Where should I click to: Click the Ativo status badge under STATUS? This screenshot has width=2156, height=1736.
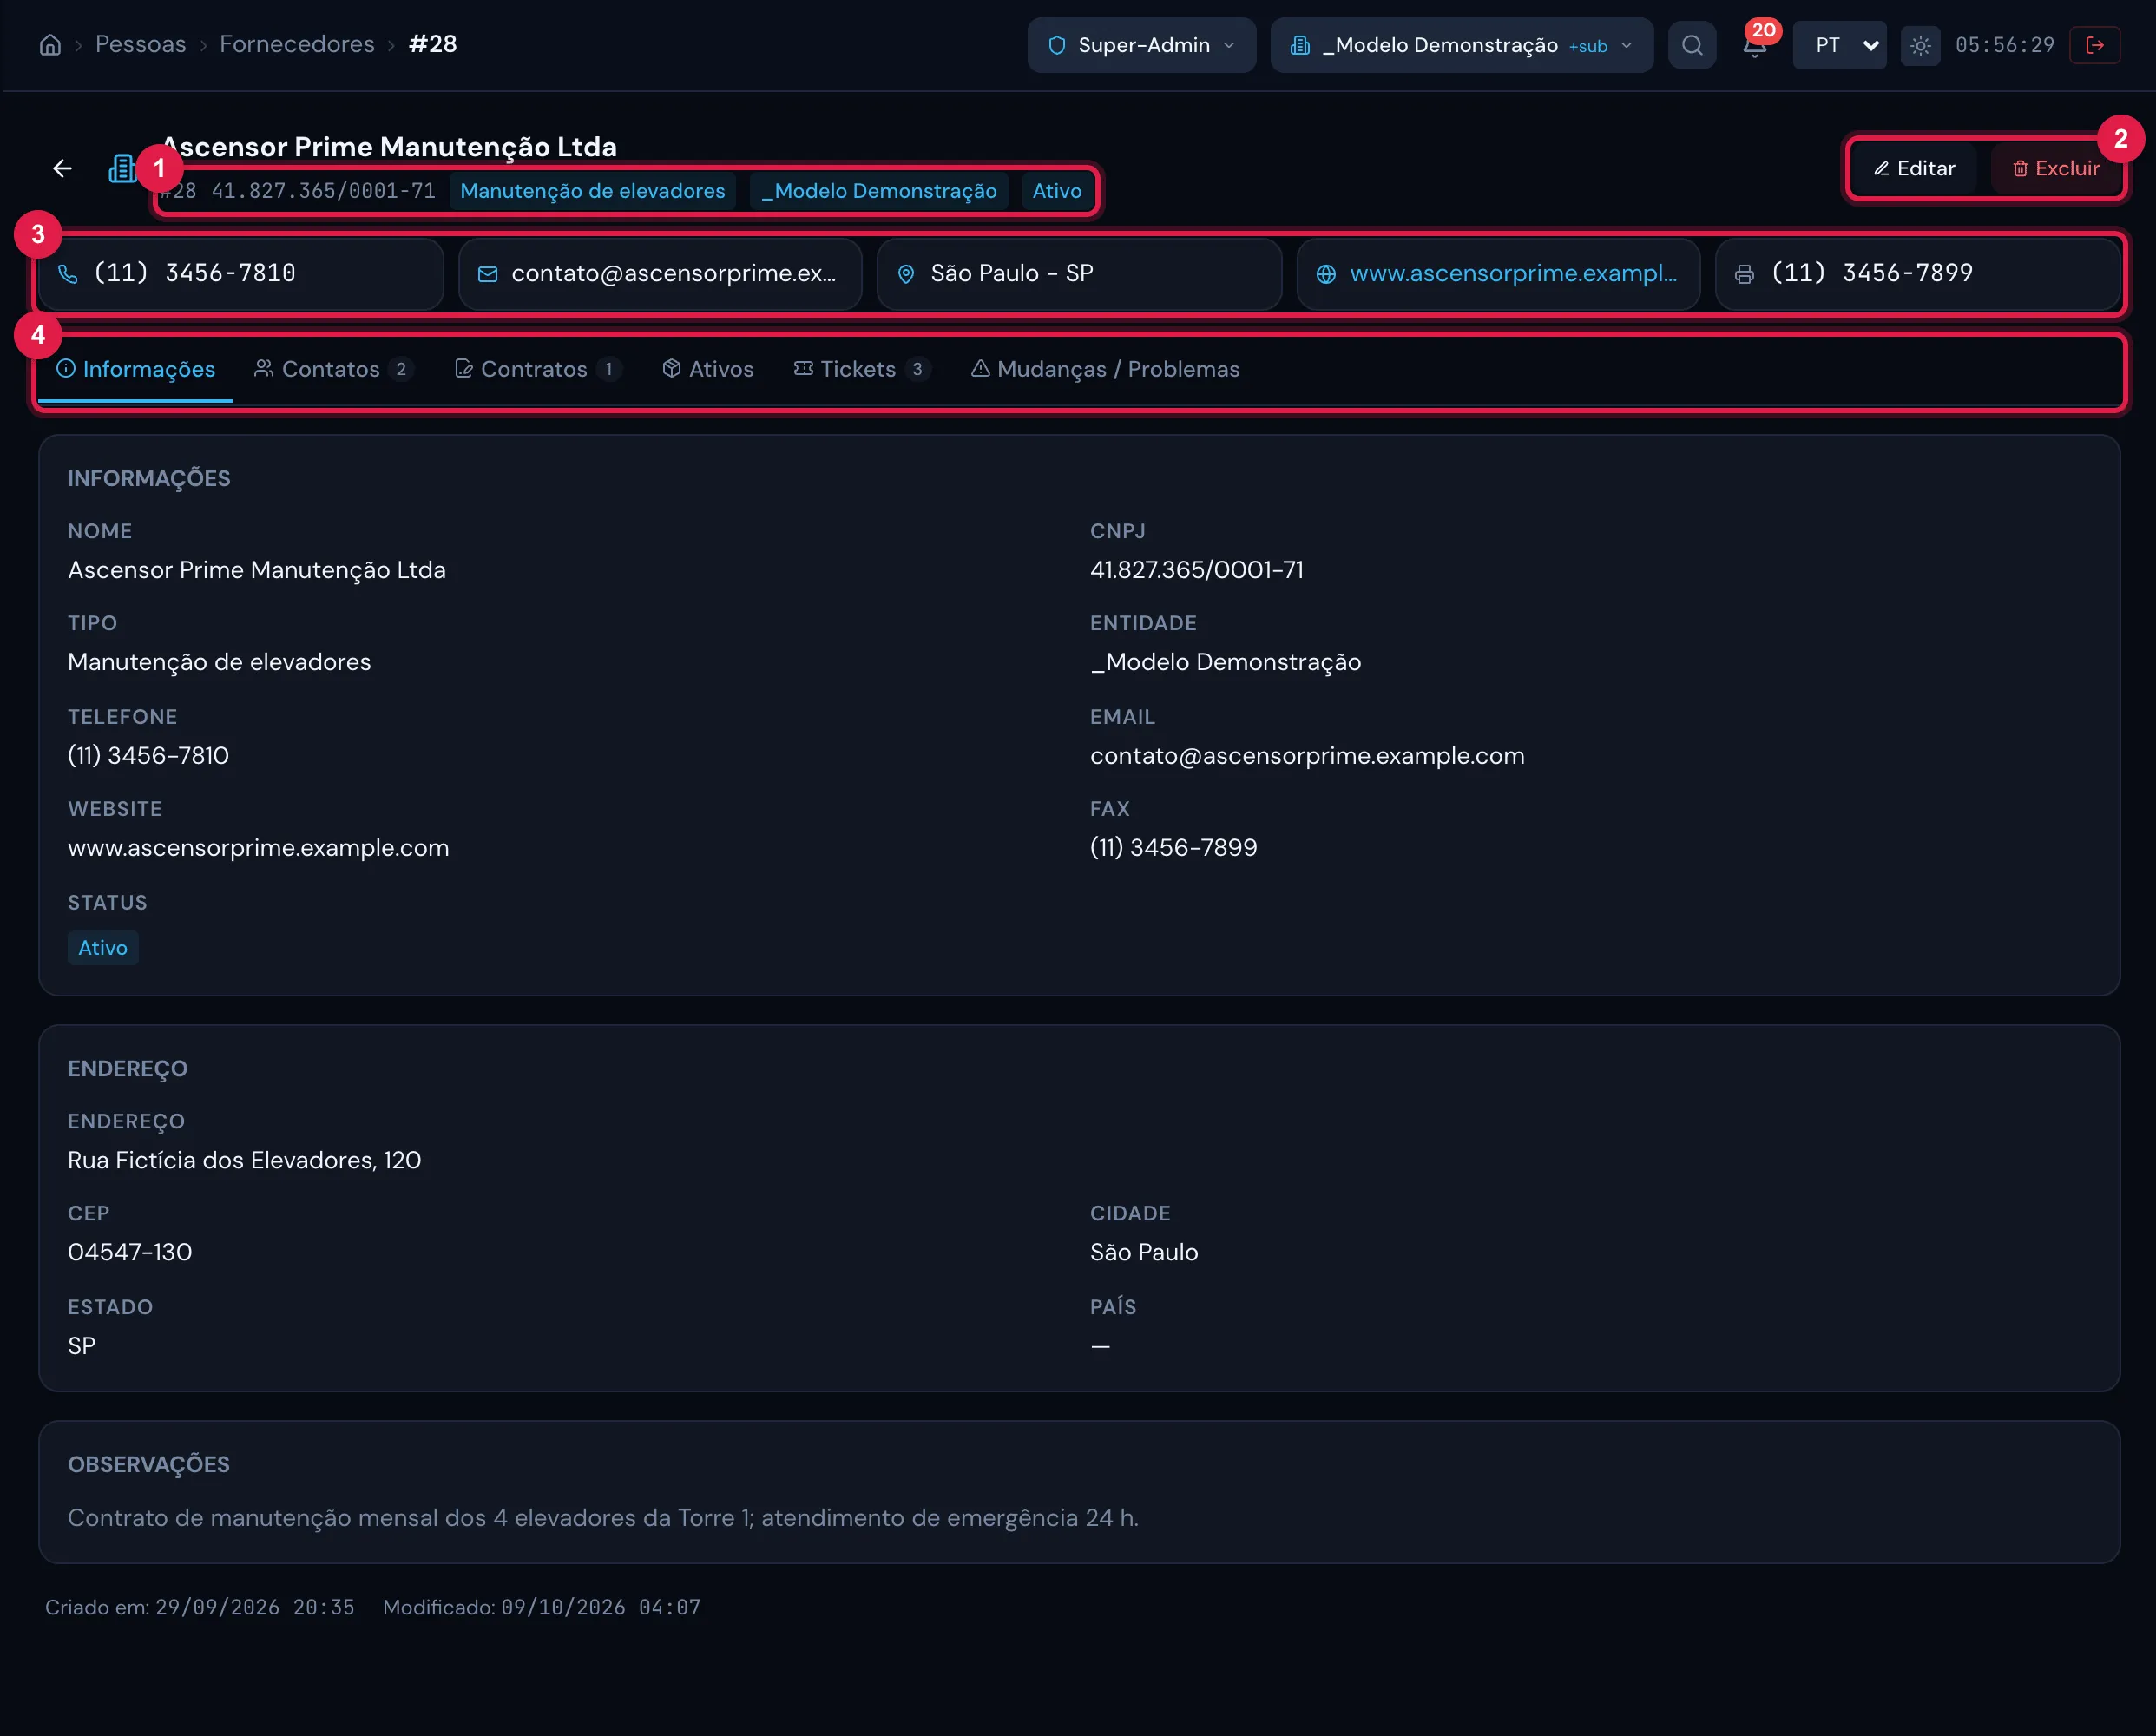tap(103, 947)
